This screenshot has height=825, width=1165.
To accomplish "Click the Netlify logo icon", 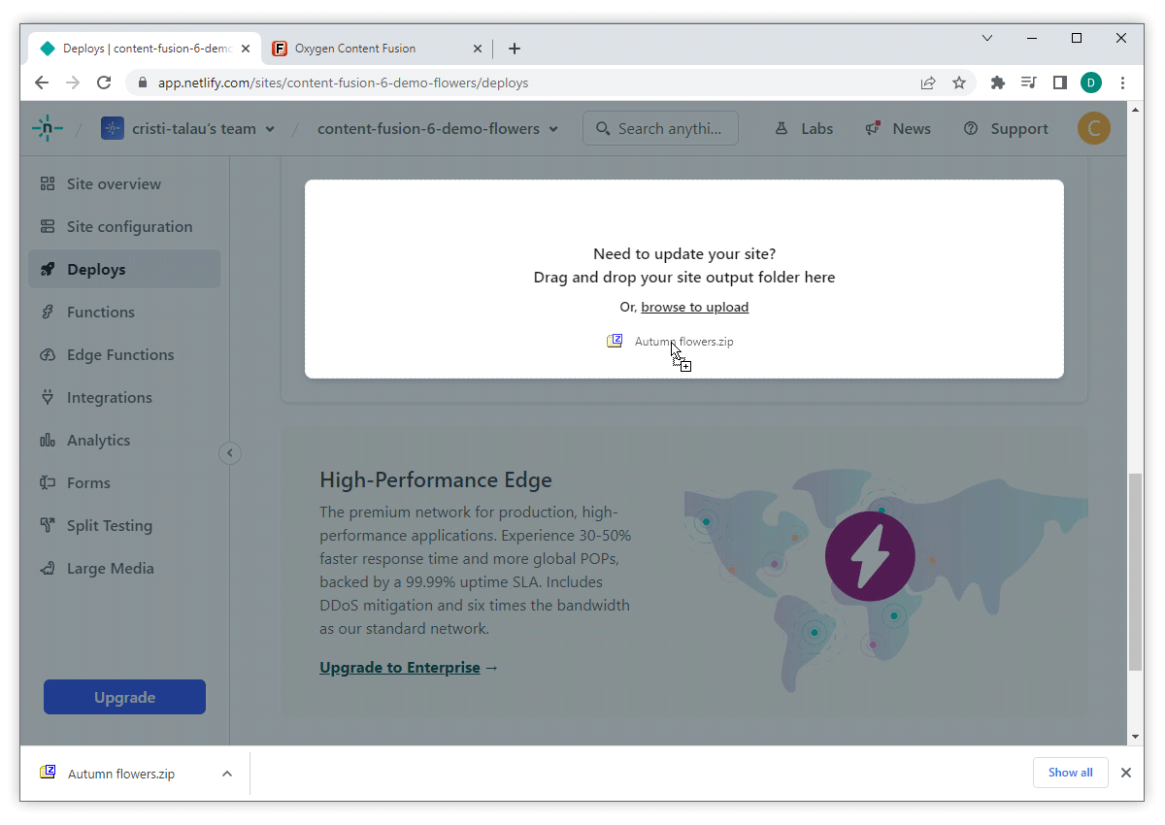I will [x=47, y=128].
